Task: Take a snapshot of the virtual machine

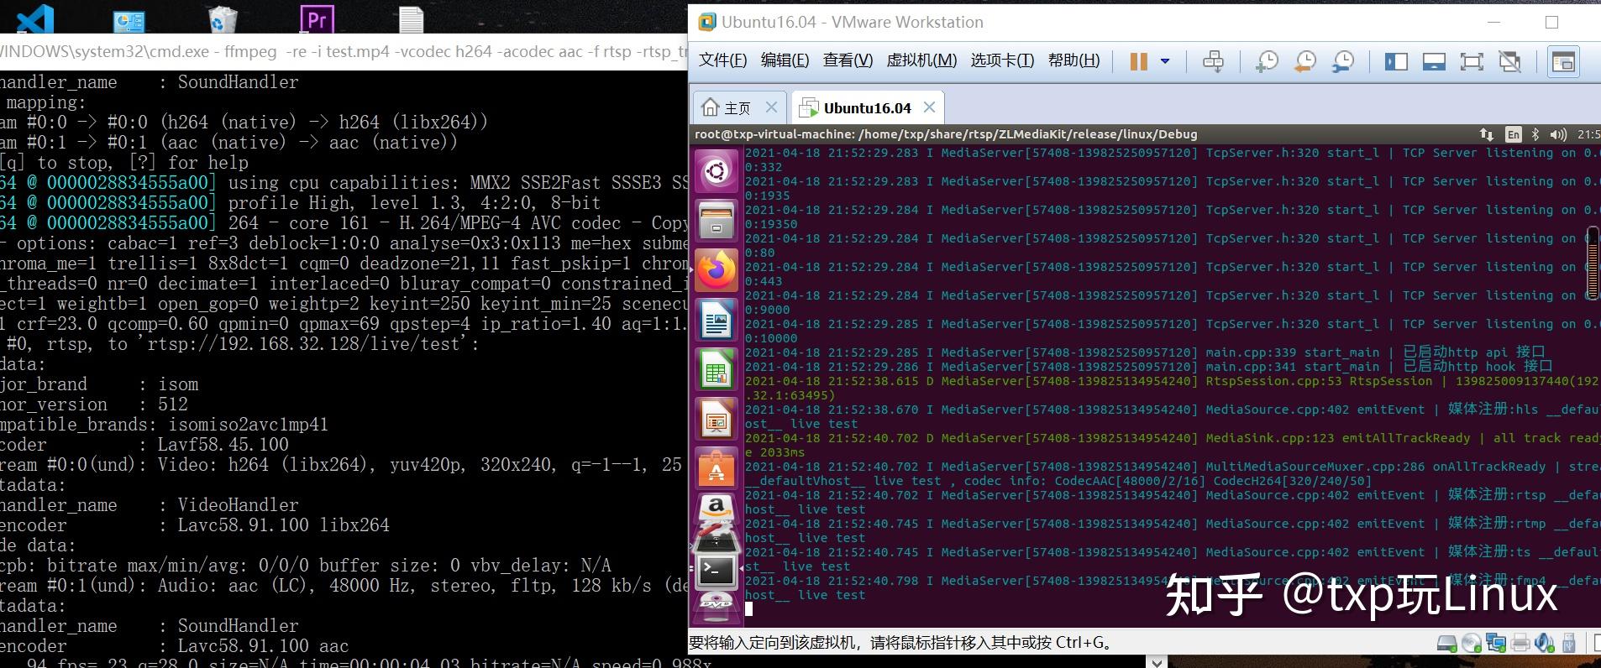Action: click(1266, 61)
